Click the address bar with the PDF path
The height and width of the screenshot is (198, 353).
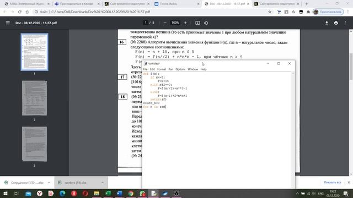point(100,12)
